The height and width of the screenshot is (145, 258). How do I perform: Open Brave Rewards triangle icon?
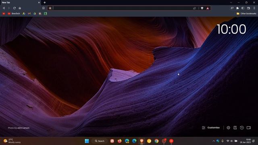point(208,8)
